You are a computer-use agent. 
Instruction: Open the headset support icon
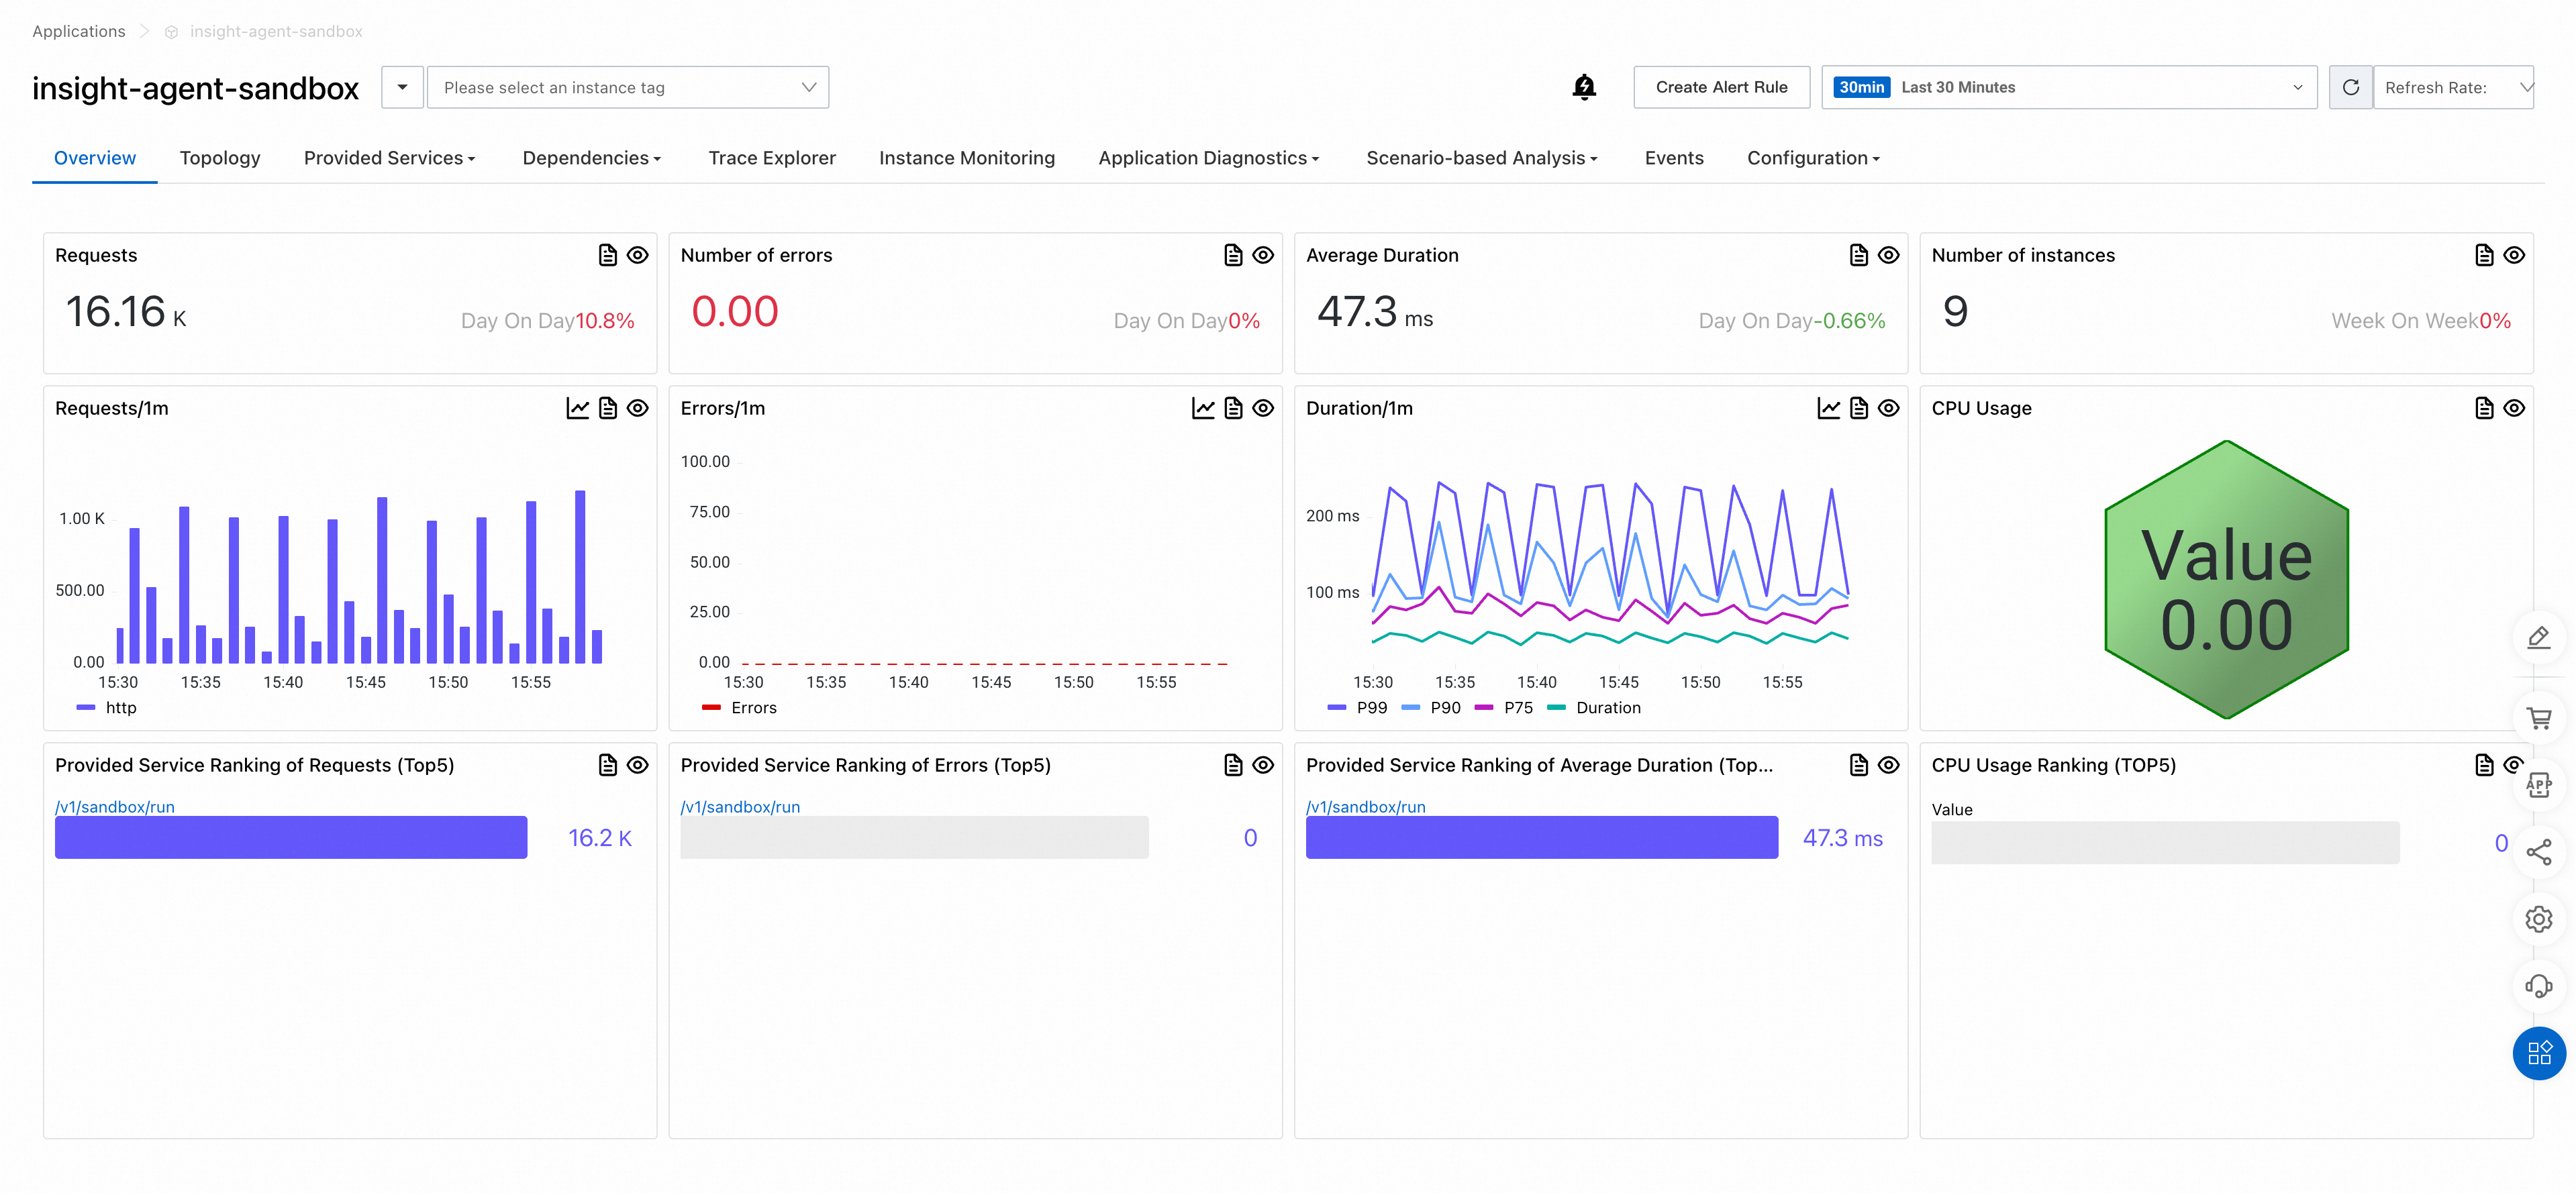[2538, 986]
